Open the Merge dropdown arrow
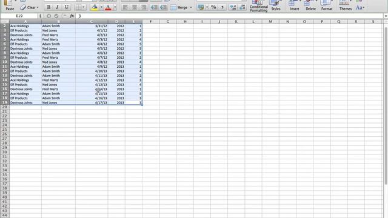Image resolution: width=388 pixels, height=218 pixels. [x=191, y=7]
